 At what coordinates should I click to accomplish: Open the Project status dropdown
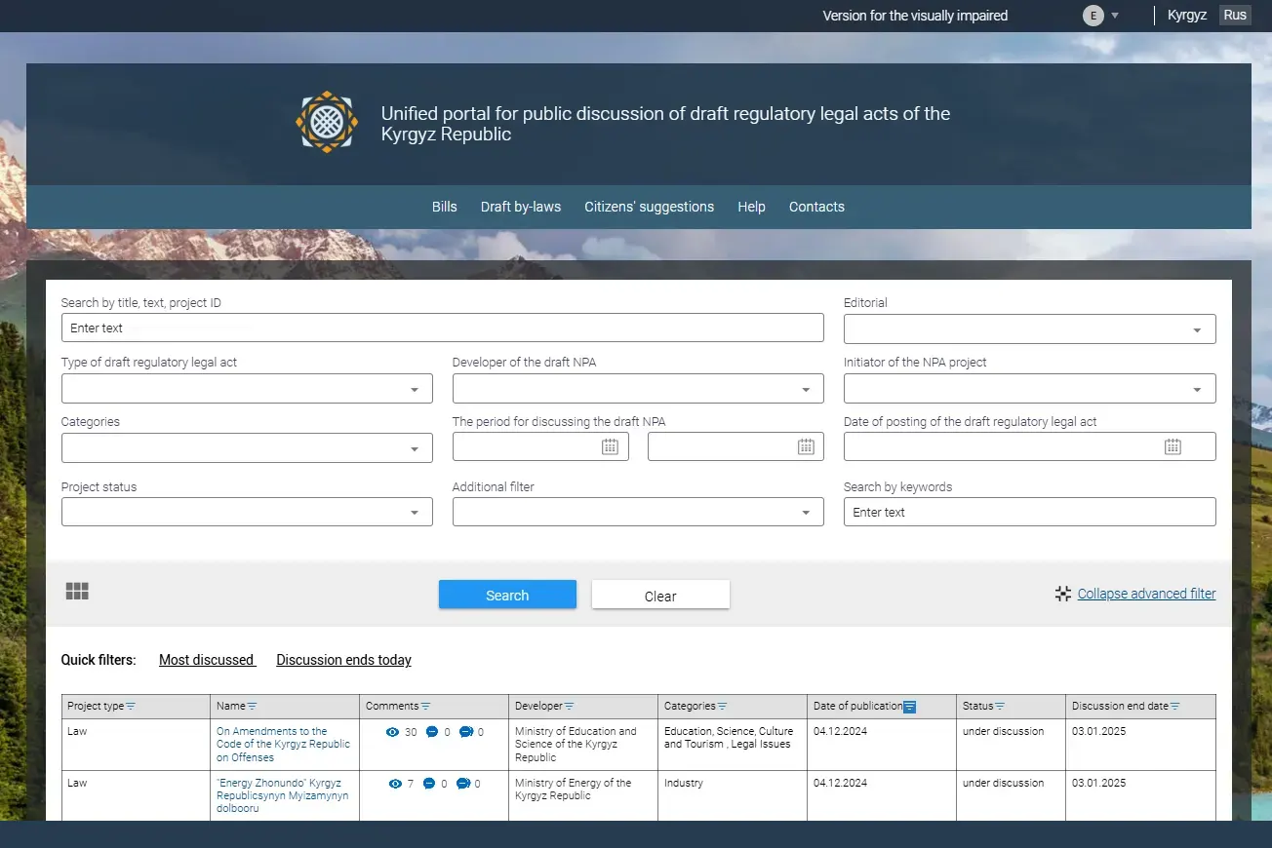(x=247, y=512)
